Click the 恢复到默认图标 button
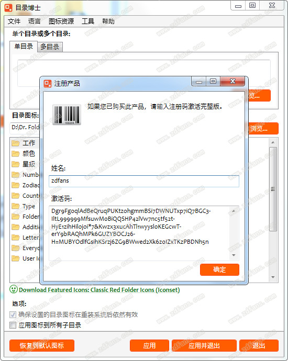The image size is (288, 361). [x=42, y=346]
